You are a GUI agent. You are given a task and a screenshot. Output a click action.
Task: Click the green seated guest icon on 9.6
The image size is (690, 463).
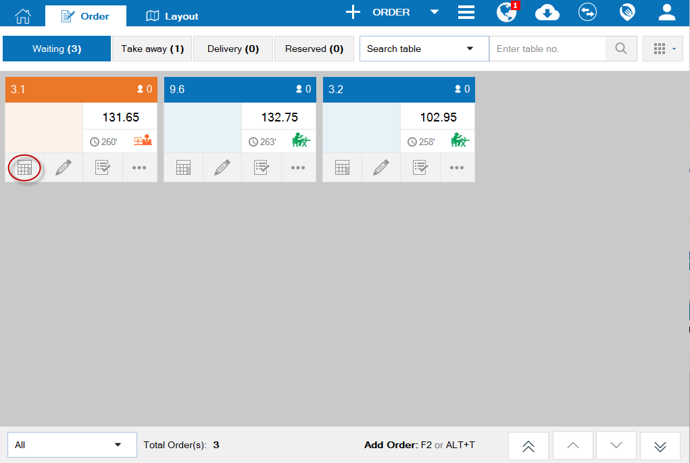(x=301, y=140)
